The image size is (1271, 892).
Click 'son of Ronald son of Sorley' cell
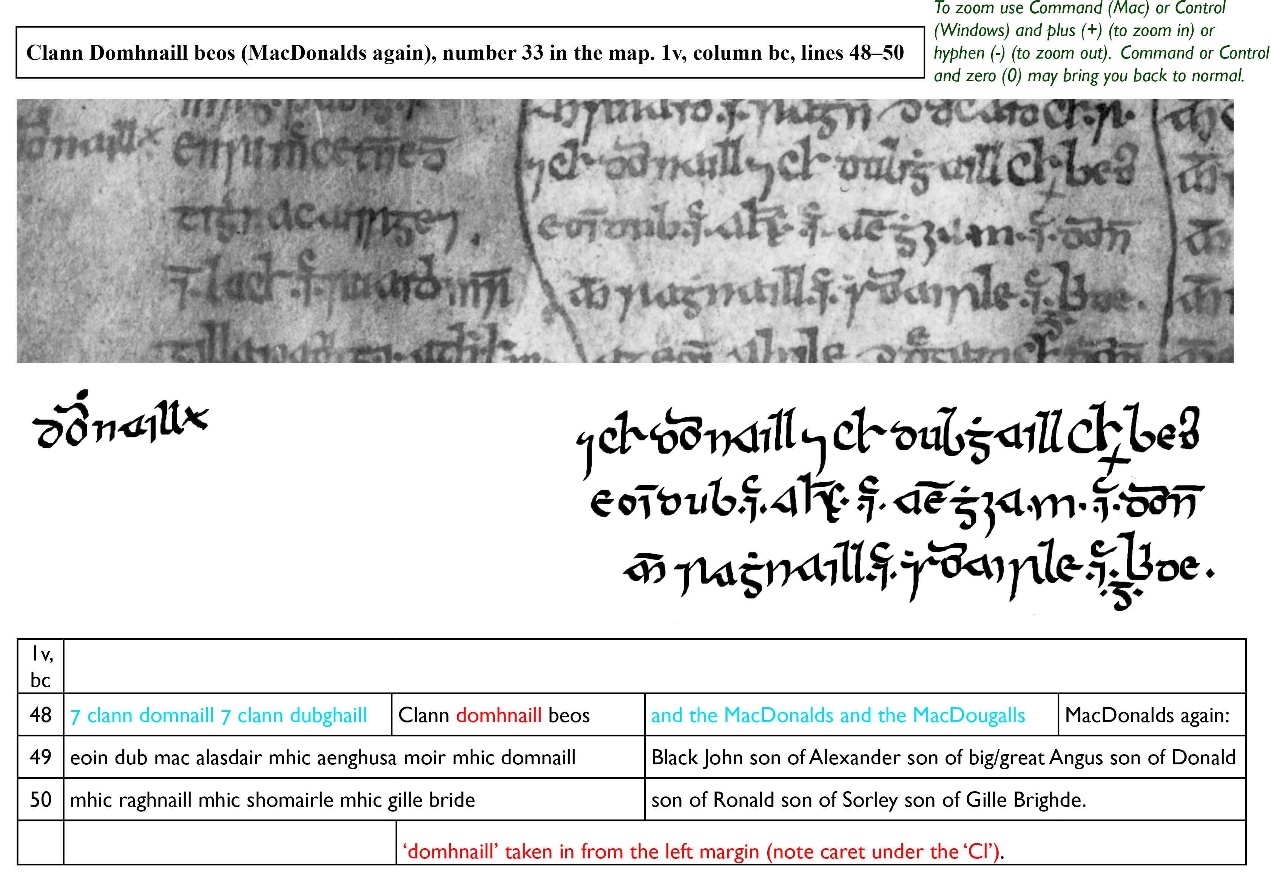tap(946, 799)
